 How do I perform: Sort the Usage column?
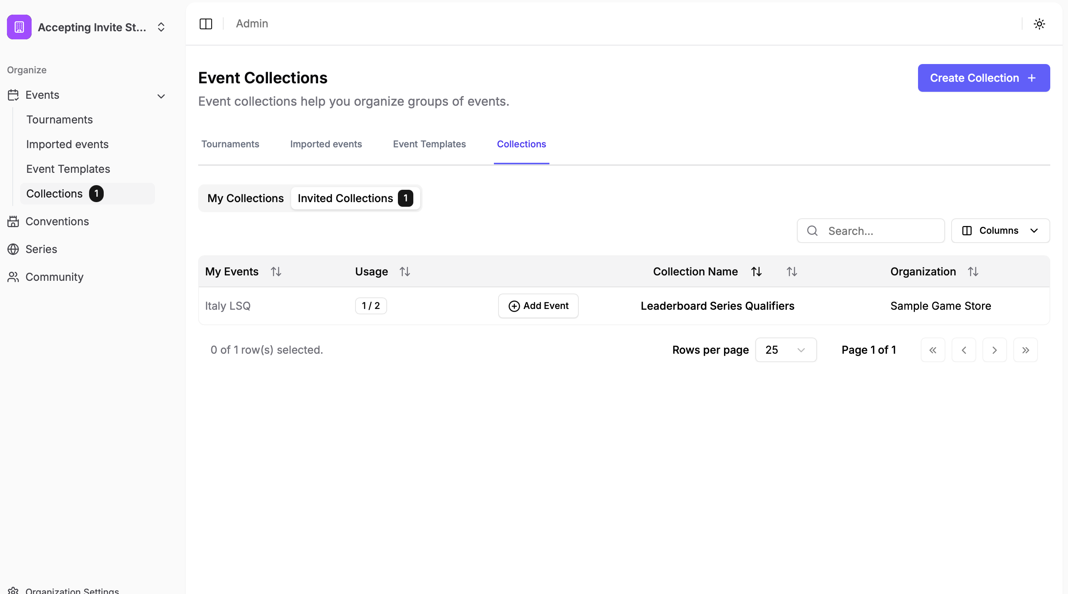click(404, 272)
